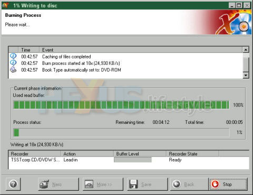253x195 pixels.
Task: Click the total time value 00:00:05
Action: pos(234,122)
